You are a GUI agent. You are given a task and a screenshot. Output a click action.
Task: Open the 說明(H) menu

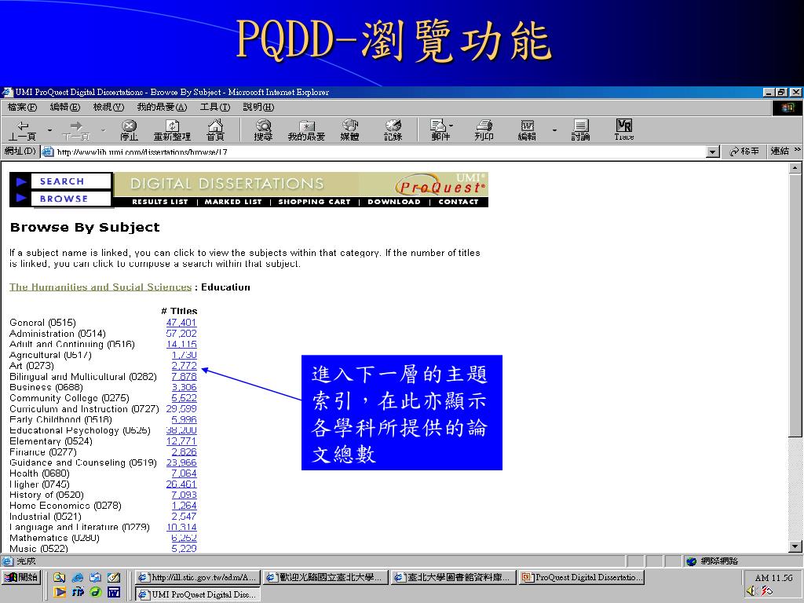(258, 107)
